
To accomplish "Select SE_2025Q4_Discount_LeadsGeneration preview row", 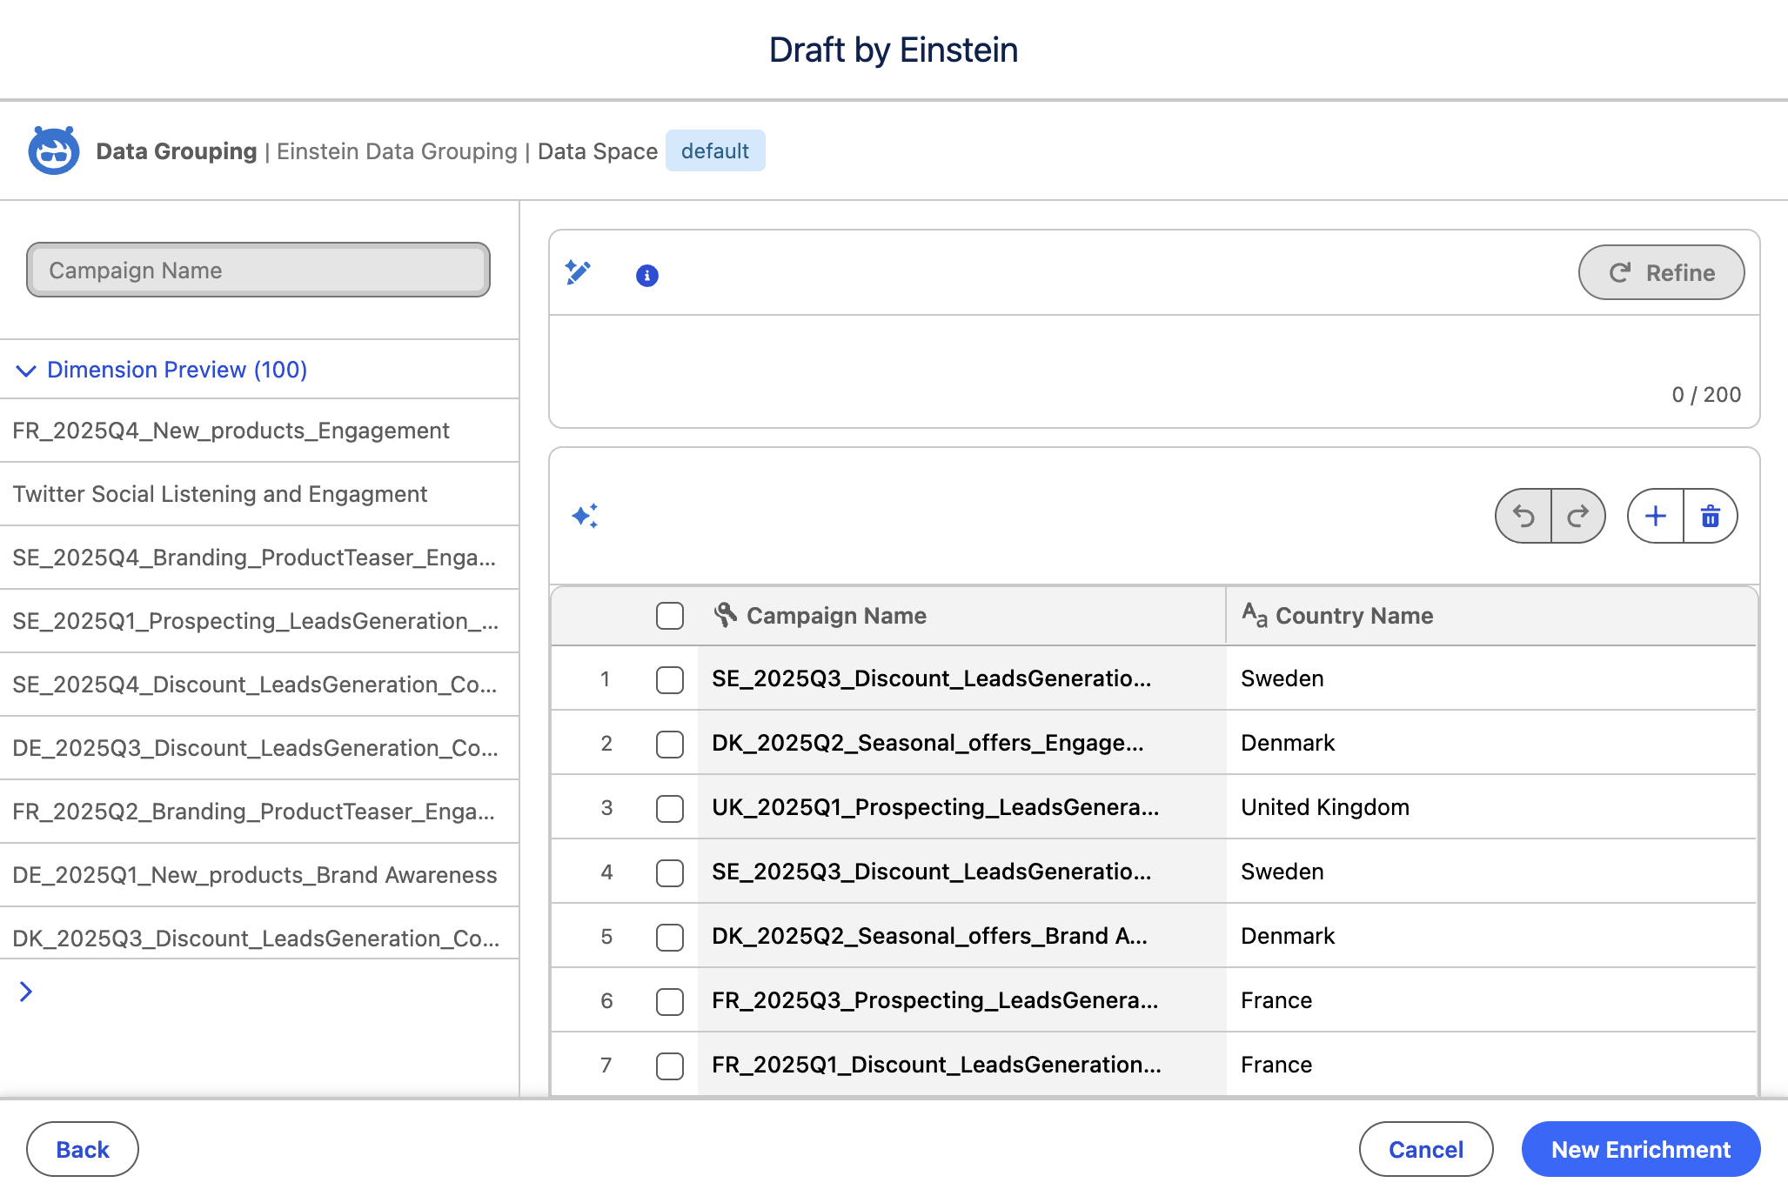I will [x=259, y=685].
